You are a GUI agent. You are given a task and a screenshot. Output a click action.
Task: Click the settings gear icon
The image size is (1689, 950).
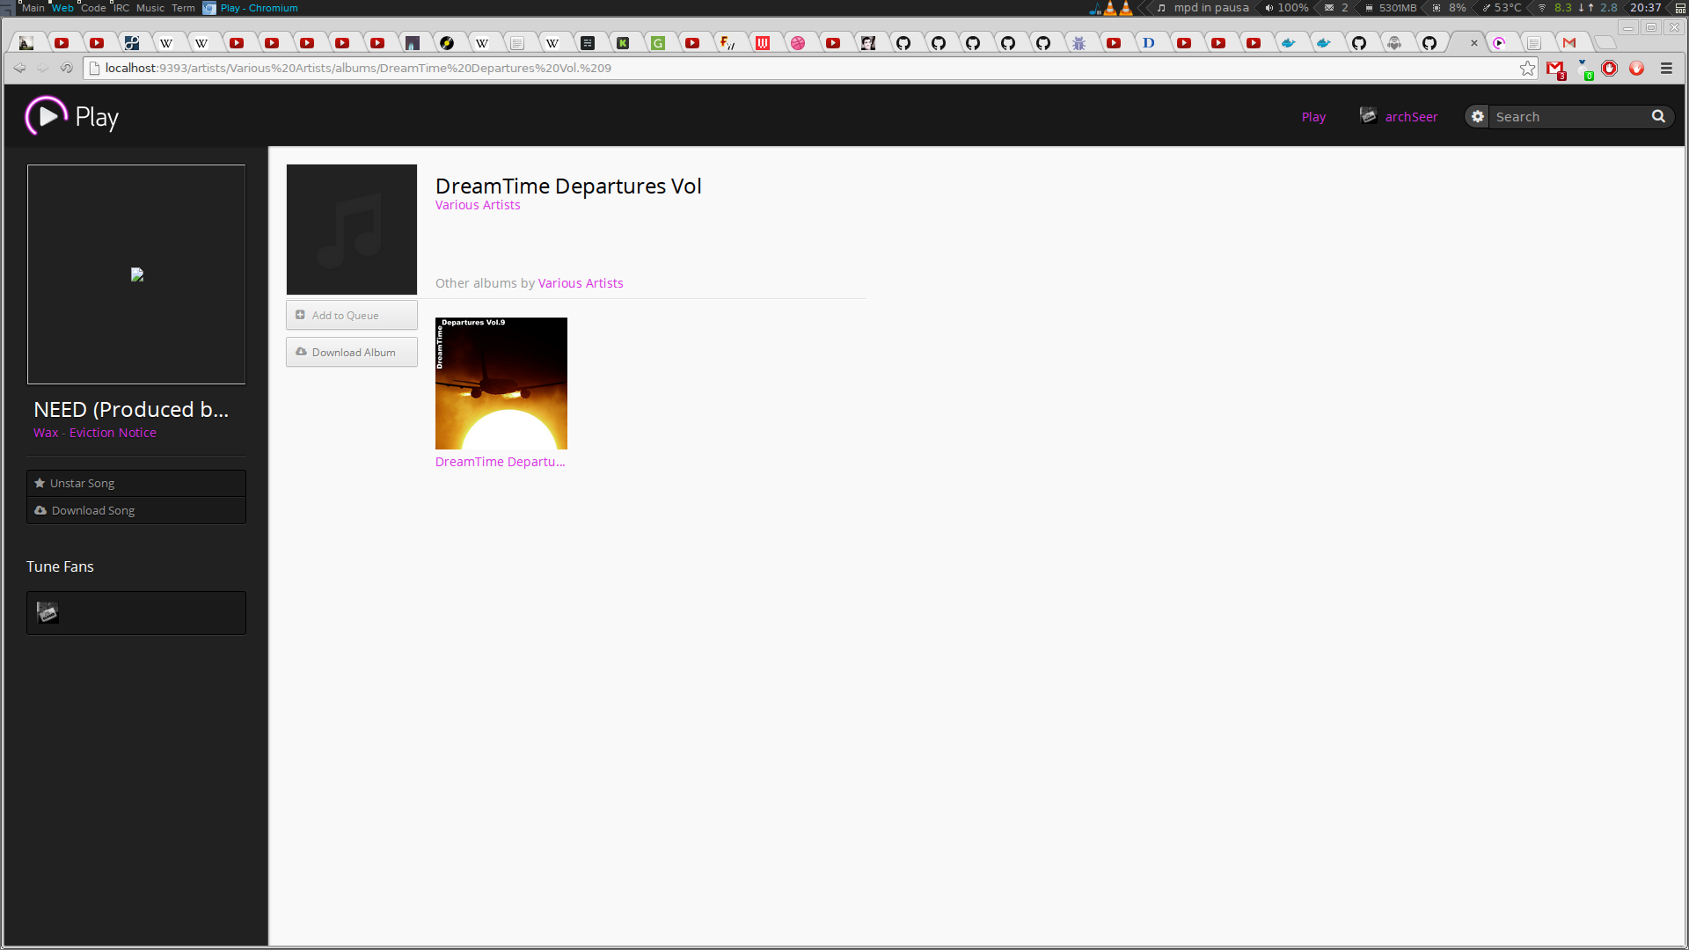(1477, 116)
